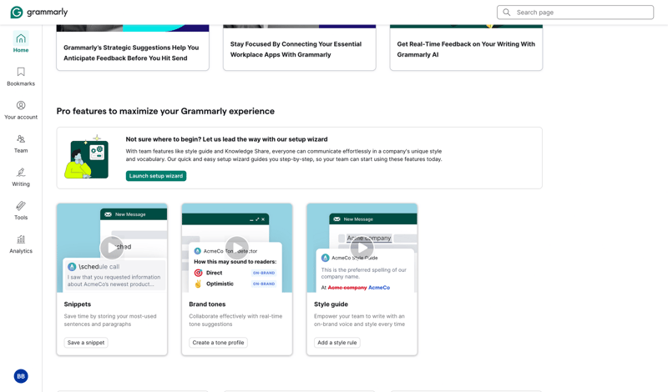Click the BB profile avatar
668x392 pixels.
tap(21, 376)
